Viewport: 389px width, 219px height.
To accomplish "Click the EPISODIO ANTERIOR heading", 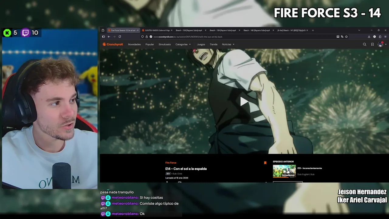I will pyautogui.click(x=283, y=162).
